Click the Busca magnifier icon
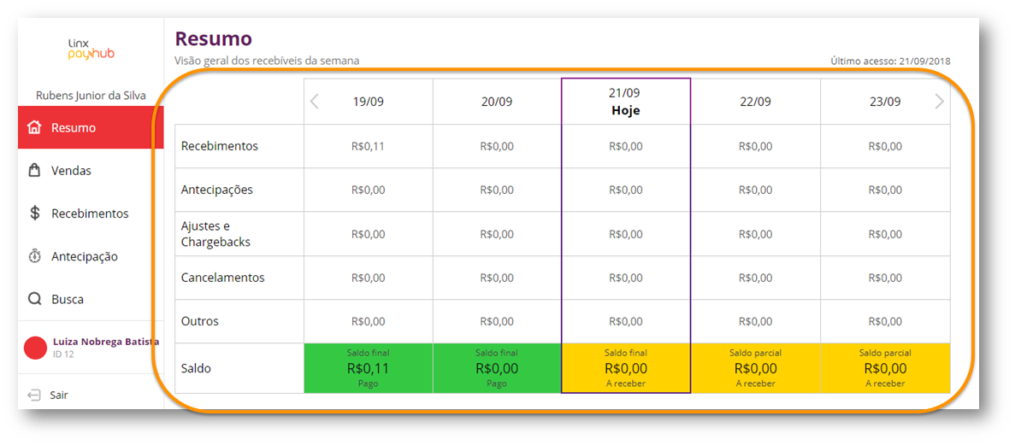This screenshot has height=445, width=1015. tap(35, 300)
